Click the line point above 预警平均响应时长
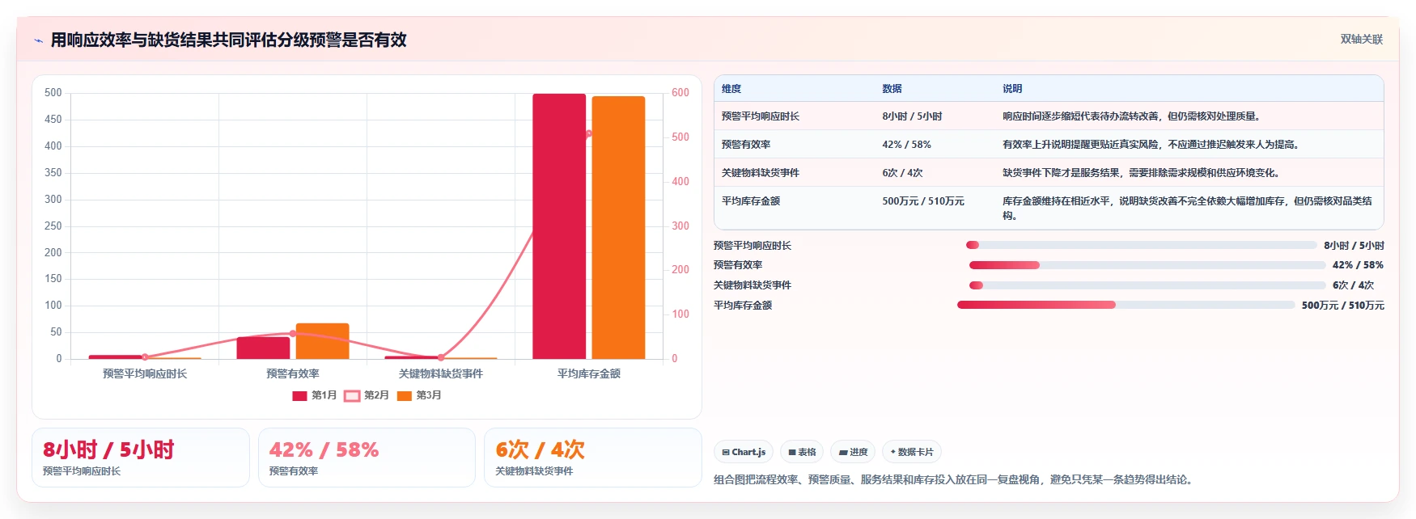This screenshot has width=1416, height=519. (145, 357)
